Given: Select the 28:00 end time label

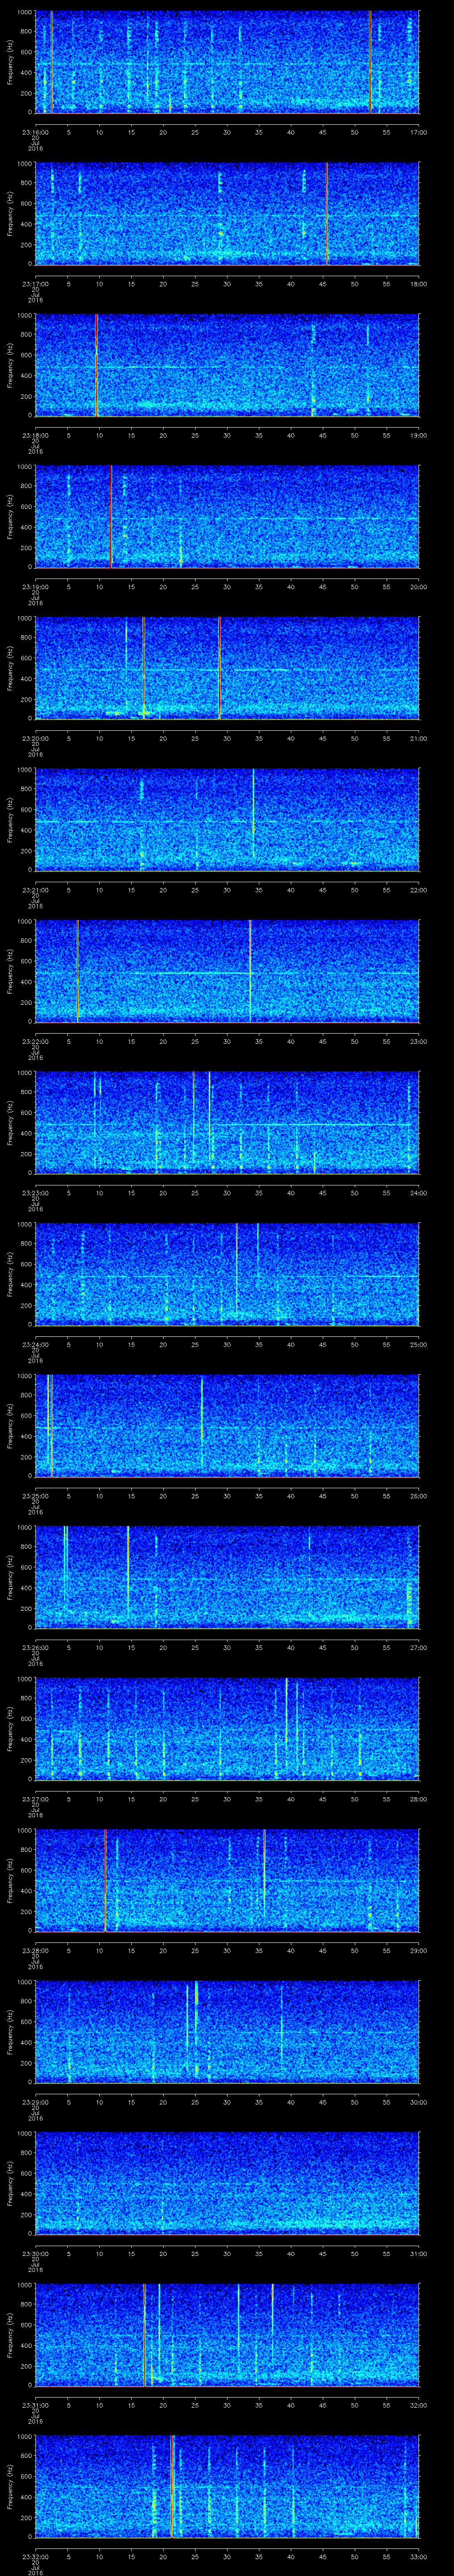Looking at the screenshot, I should (x=418, y=1799).
